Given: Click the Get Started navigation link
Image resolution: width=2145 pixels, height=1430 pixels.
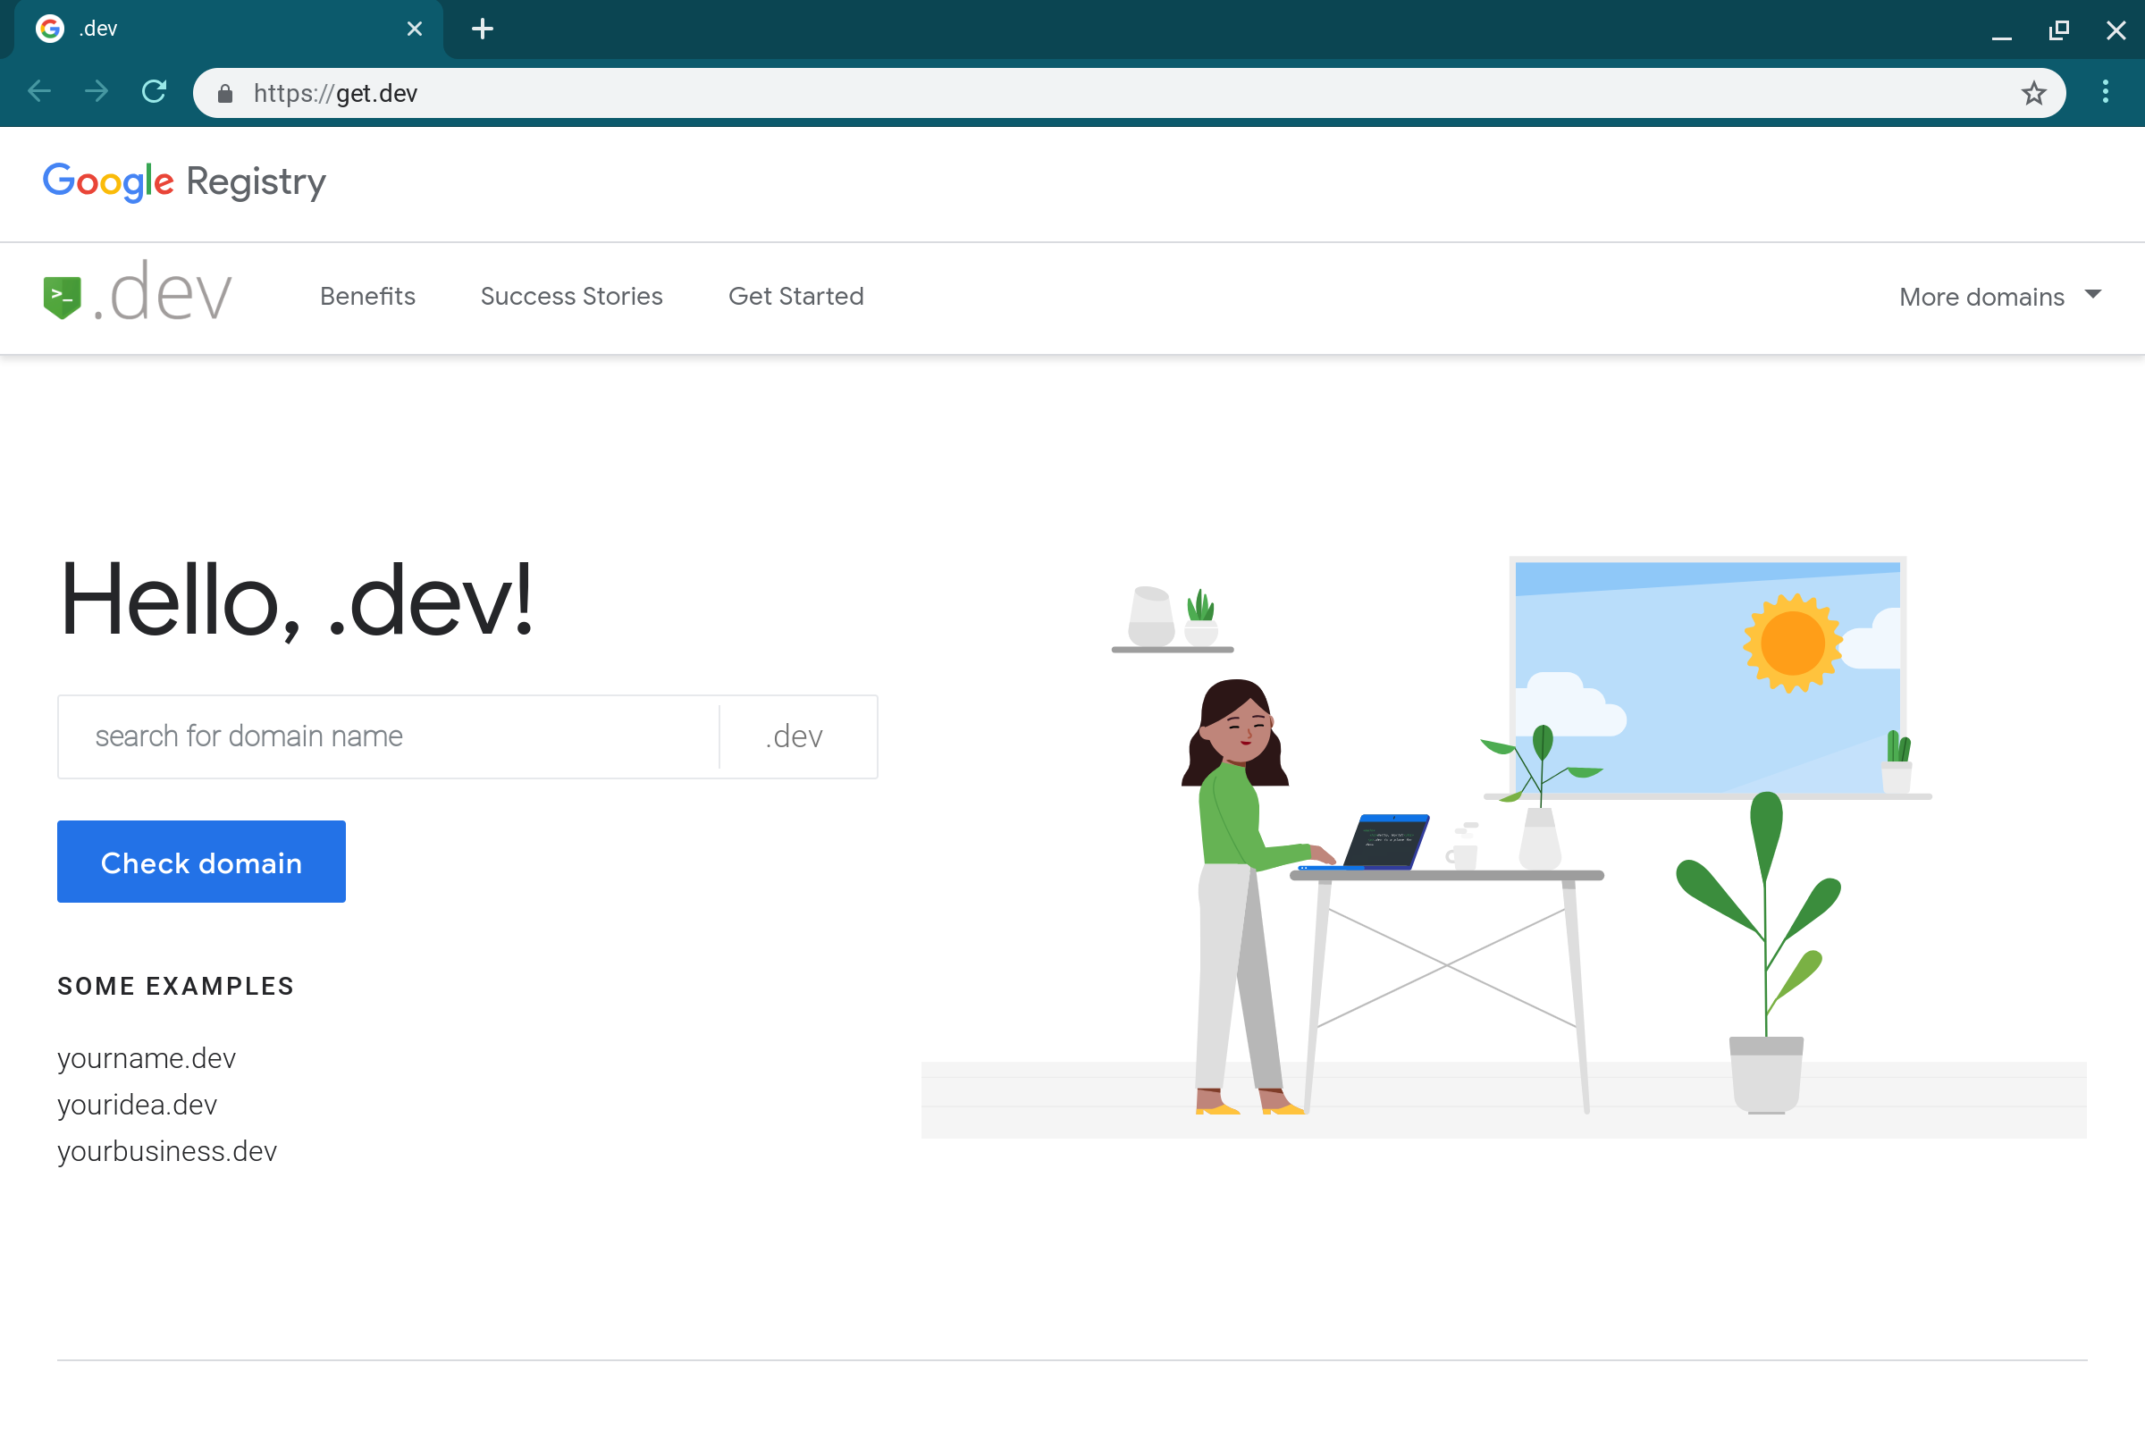Looking at the screenshot, I should tap(796, 295).
